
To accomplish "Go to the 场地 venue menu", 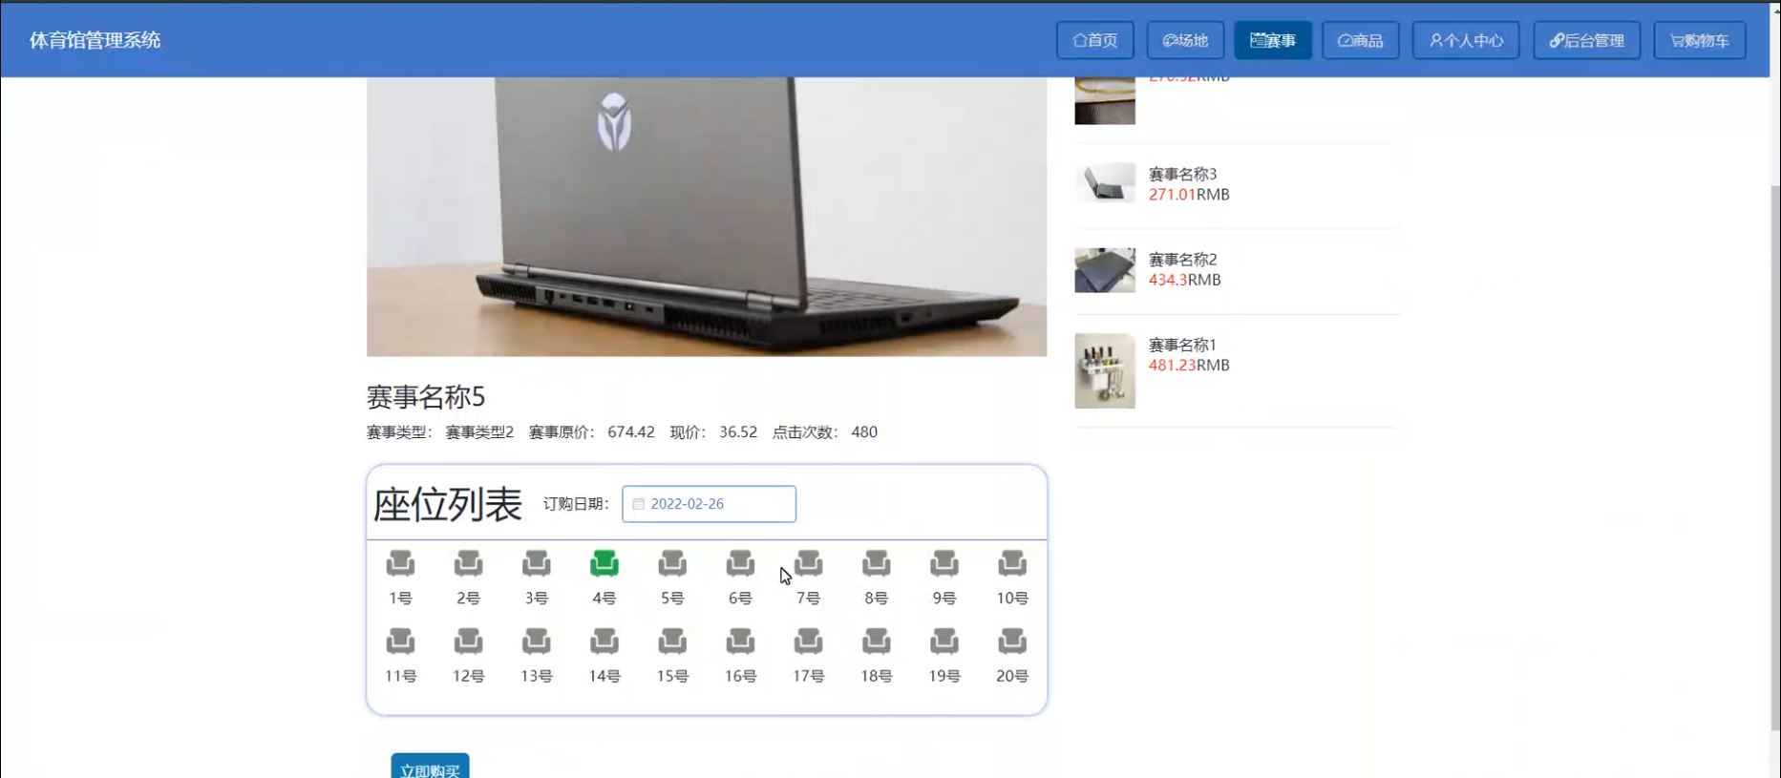I will (1185, 40).
